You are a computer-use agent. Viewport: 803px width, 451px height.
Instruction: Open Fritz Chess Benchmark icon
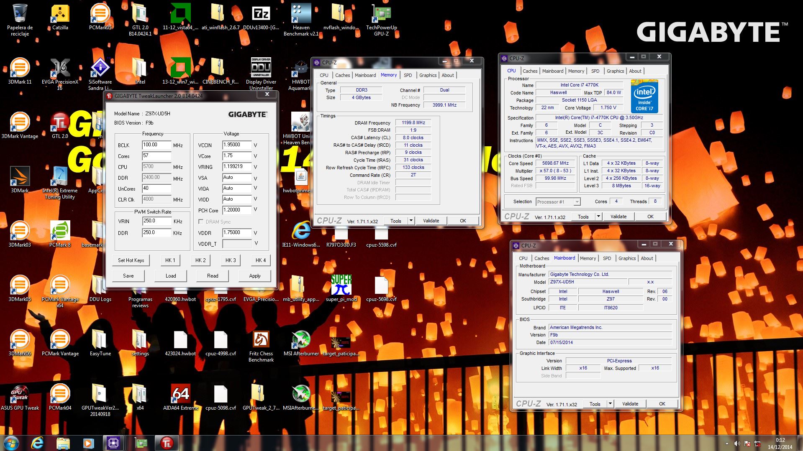(x=261, y=346)
